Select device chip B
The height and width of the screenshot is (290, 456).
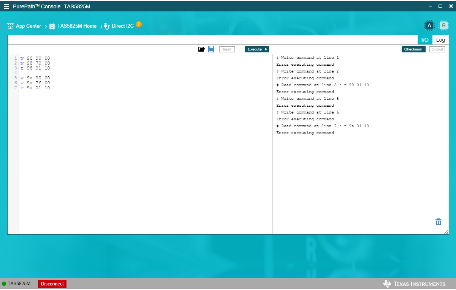click(x=443, y=25)
